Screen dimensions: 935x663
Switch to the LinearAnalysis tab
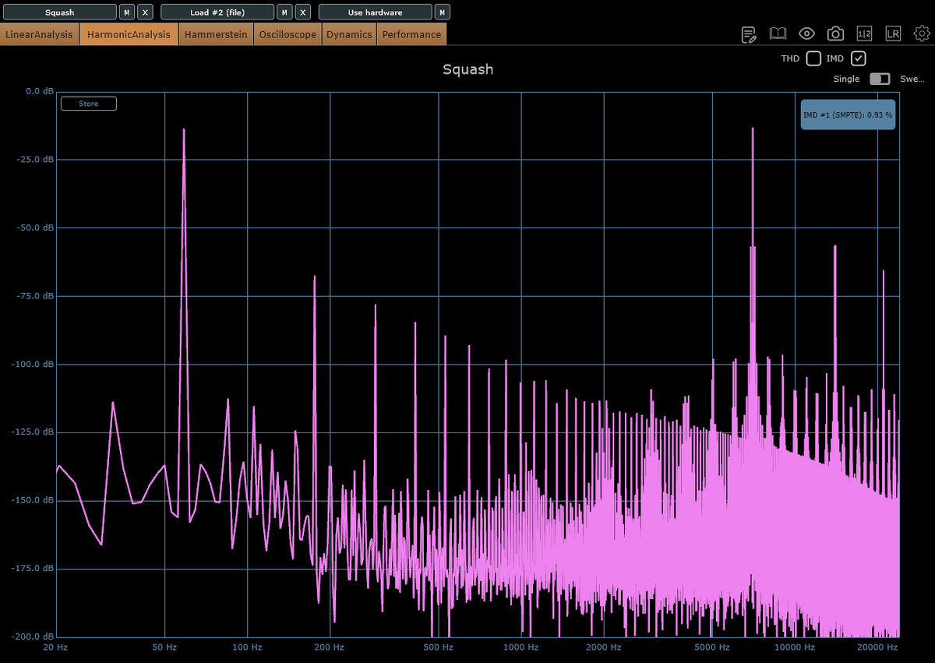click(40, 34)
